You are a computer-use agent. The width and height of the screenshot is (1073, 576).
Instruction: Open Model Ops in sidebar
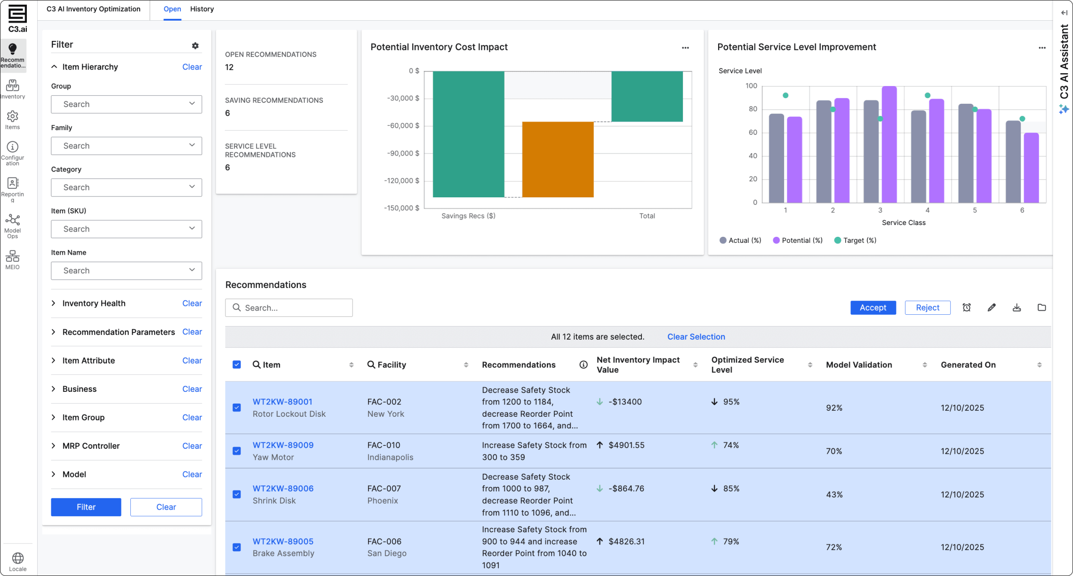[x=13, y=219]
